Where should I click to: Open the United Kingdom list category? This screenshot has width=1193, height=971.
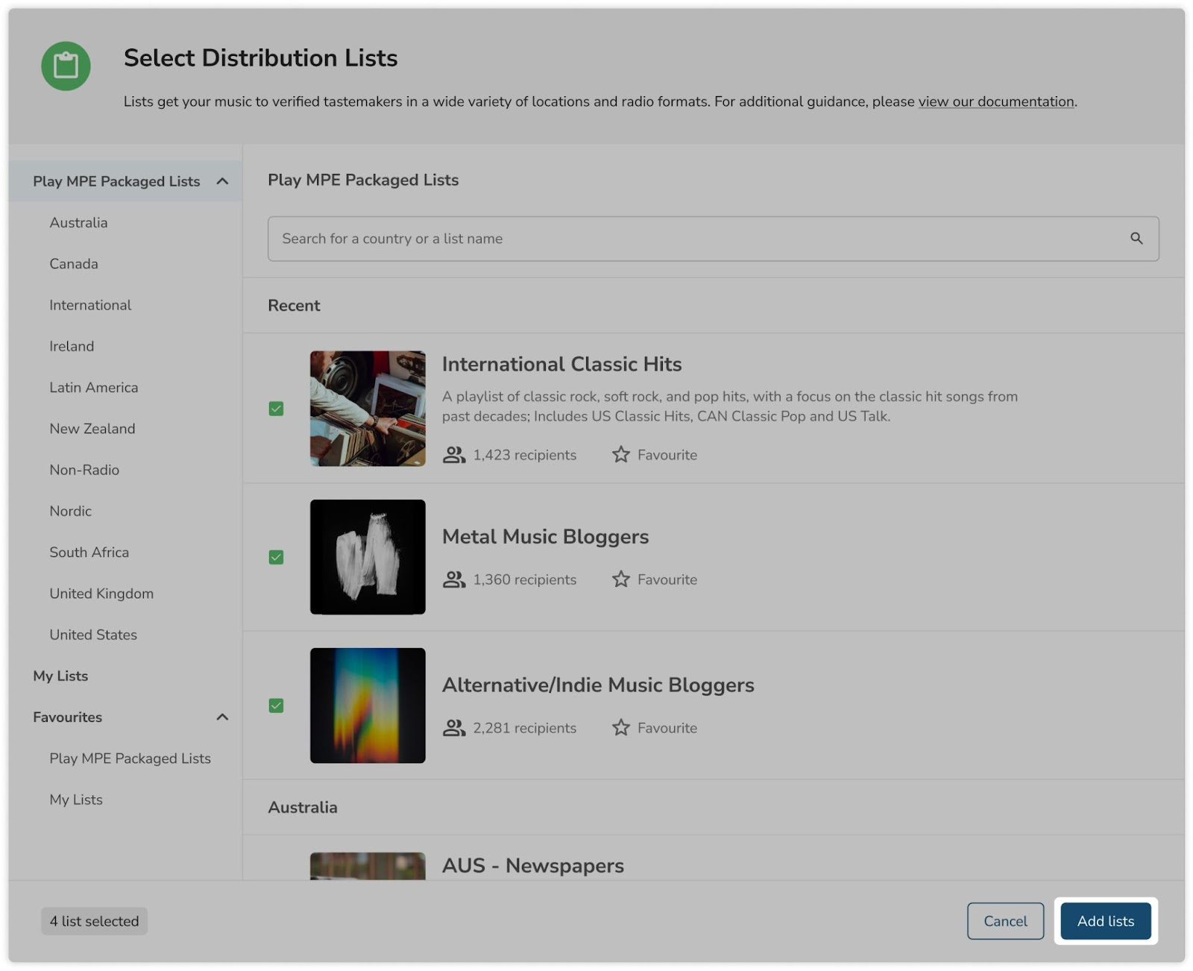[101, 594]
